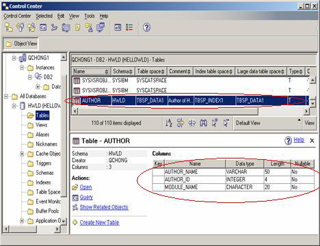Image resolution: width=320 pixels, height=246 pixels.
Task: Collapse the All Databases node
Action: 6,96
